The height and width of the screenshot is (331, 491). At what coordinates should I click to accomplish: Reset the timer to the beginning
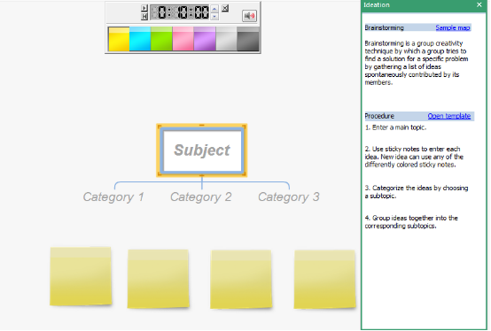[x=144, y=17]
